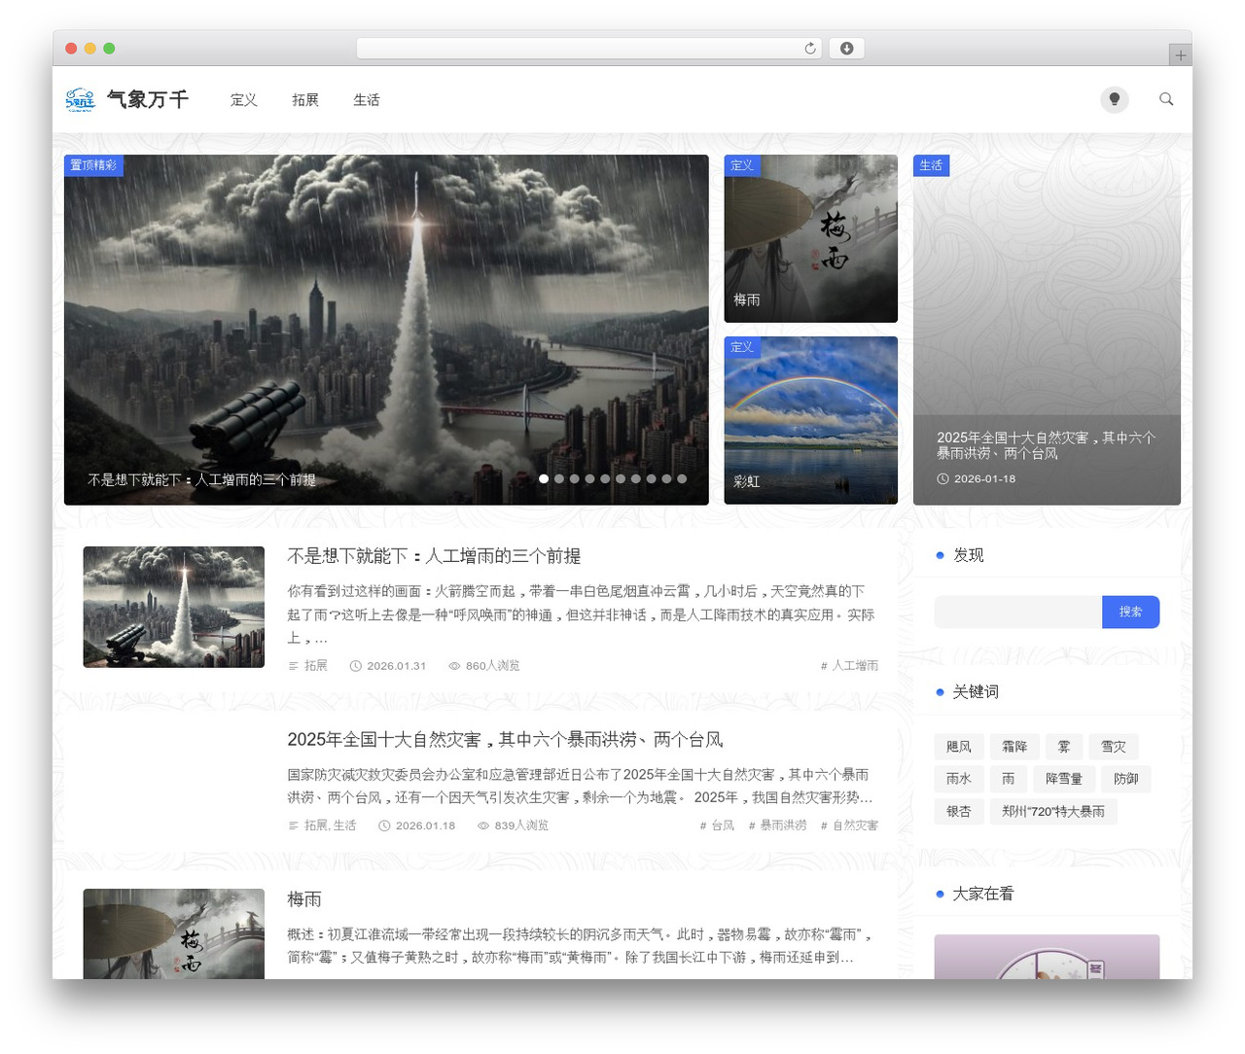The image size is (1245, 1054).
Task: Click the 人工增雨 hashtag
Action: (849, 666)
